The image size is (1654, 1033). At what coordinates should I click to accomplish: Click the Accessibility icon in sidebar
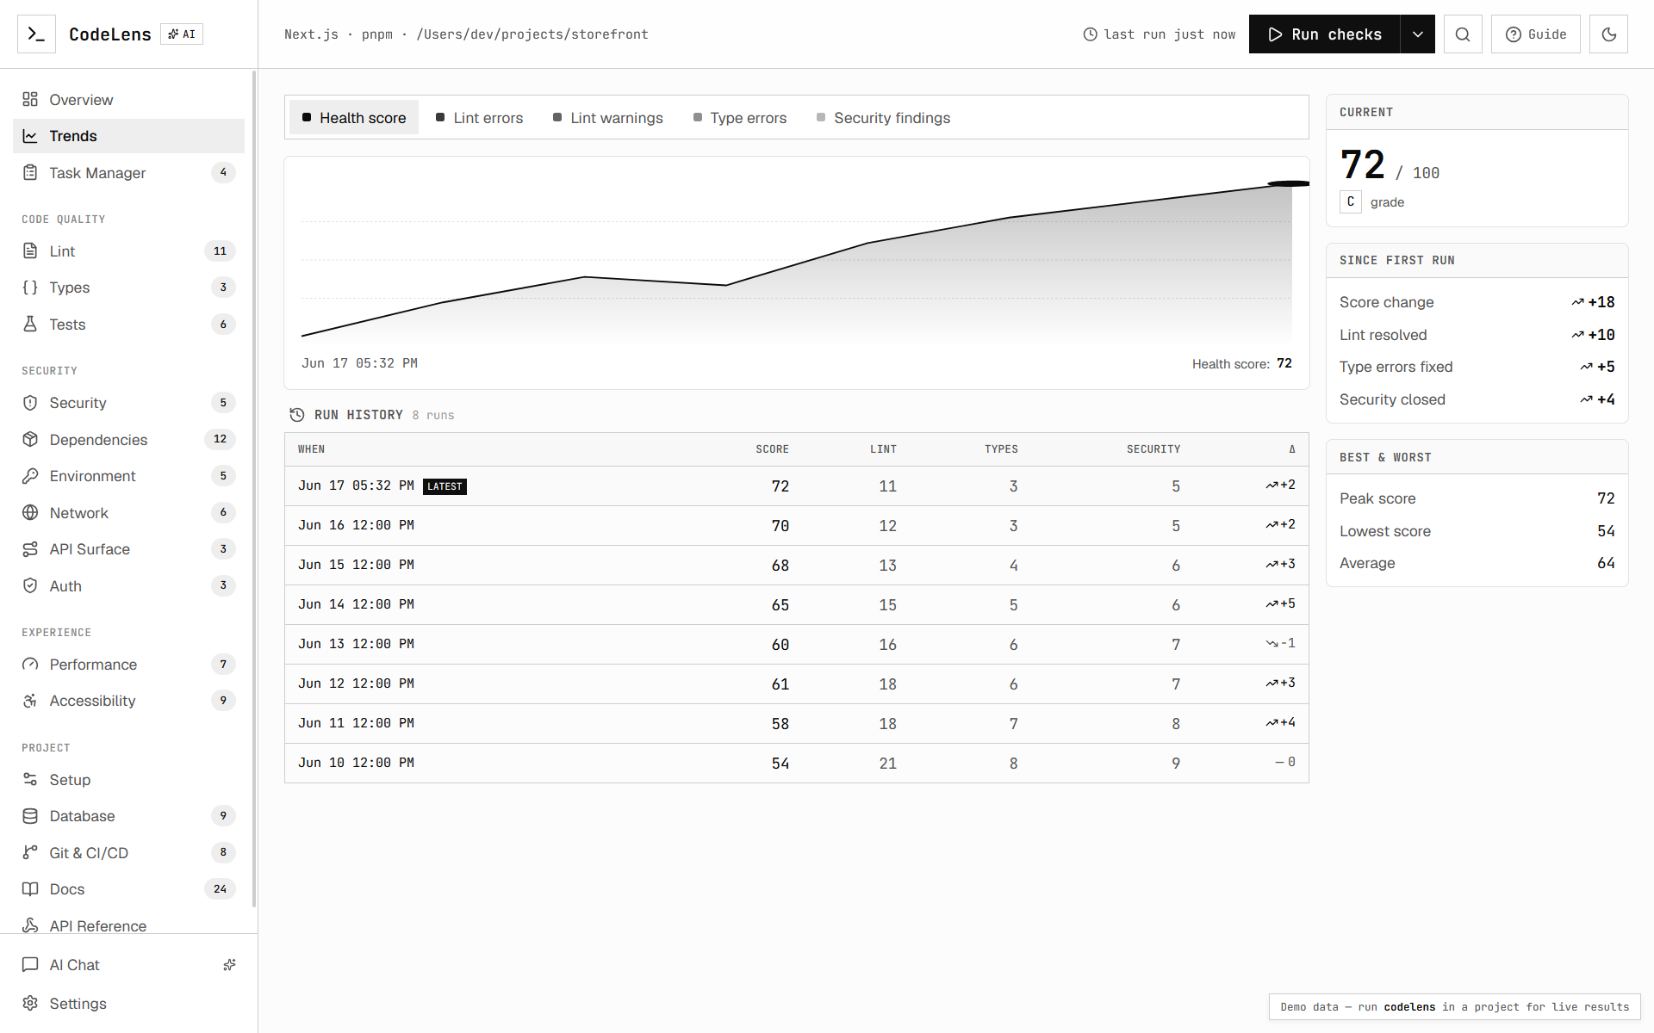click(30, 701)
